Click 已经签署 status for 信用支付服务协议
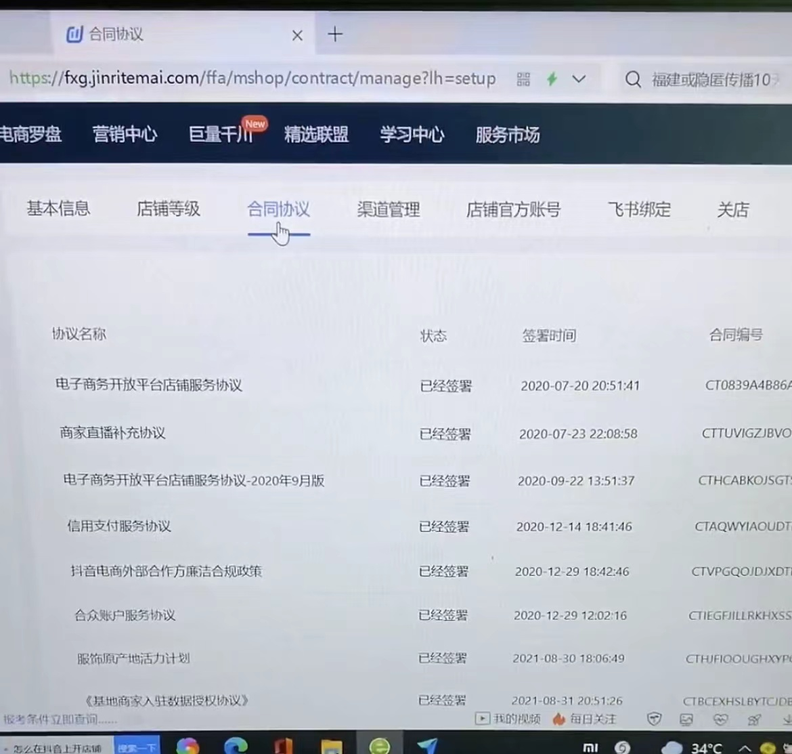The image size is (792, 754). tap(444, 526)
